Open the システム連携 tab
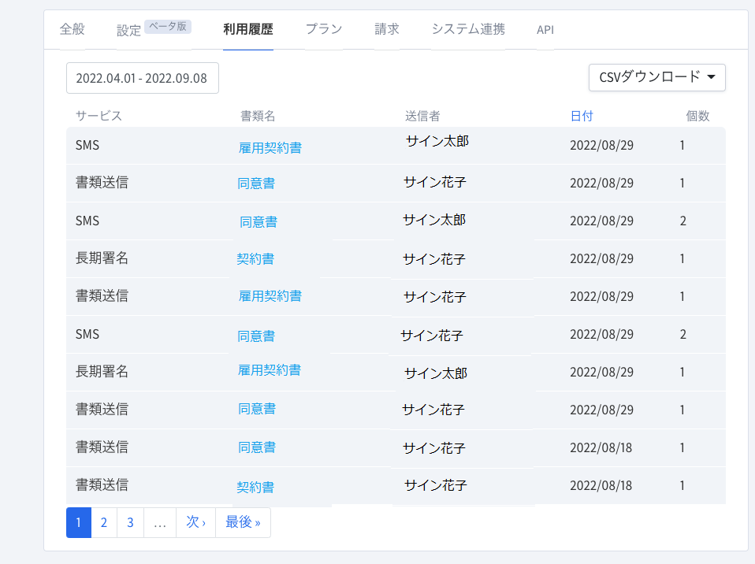 (x=468, y=29)
